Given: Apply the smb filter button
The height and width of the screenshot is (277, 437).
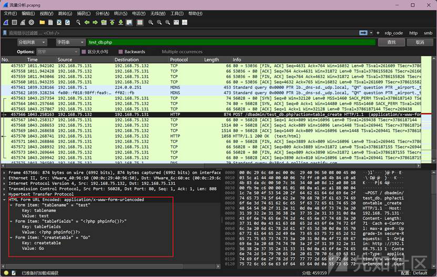Looking at the screenshot, I should [x=428, y=33].
